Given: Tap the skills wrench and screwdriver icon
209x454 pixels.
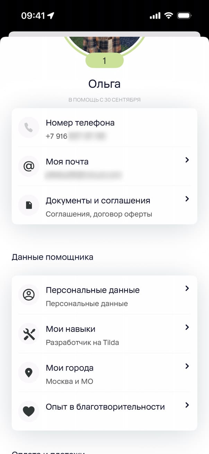Looking at the screenshot, I should click(28, 334).
